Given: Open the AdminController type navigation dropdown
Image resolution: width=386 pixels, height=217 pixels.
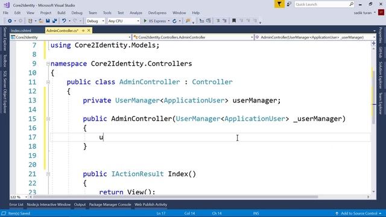Looking at the screenshot, I should click(x=193, y=37).
